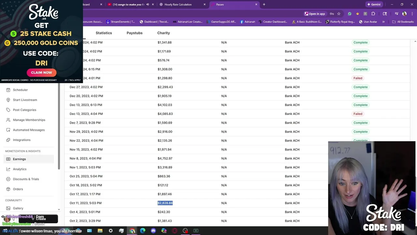Click Bank ACH in the Oct 18 row

[292, 185]
